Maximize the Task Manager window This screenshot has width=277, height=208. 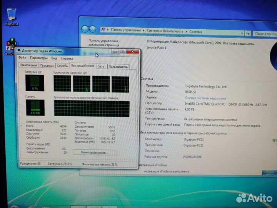(x=123, y=51)
